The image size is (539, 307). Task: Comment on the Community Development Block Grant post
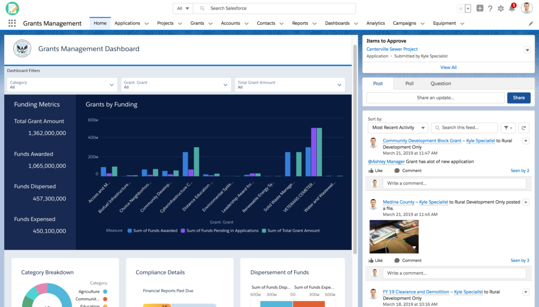[x=408, y=171]
